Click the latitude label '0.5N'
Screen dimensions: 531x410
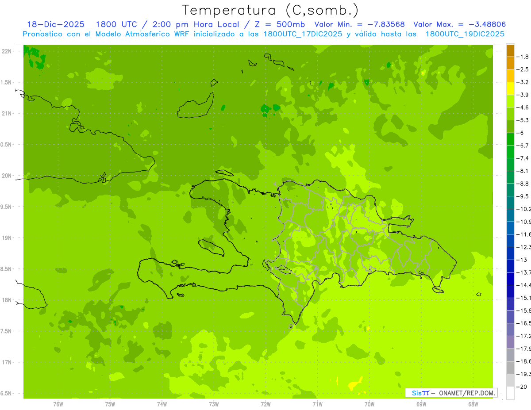coord(6,145)
